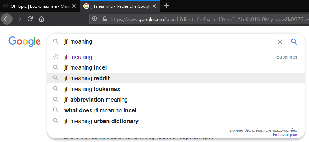Viewport: 309px width, 142px height.
Task: Click Supprimer to delete history suggestion
Action: (287, 57)
